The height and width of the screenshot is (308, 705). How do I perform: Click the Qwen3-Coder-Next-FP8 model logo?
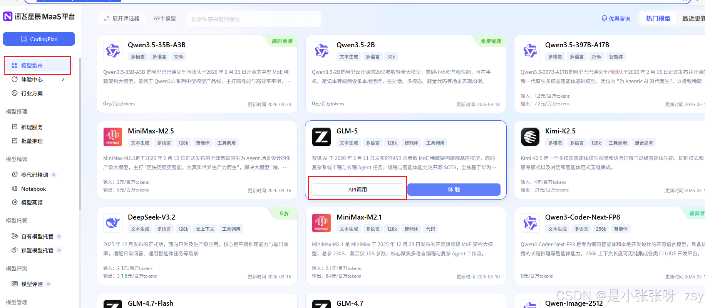point(530,223)
